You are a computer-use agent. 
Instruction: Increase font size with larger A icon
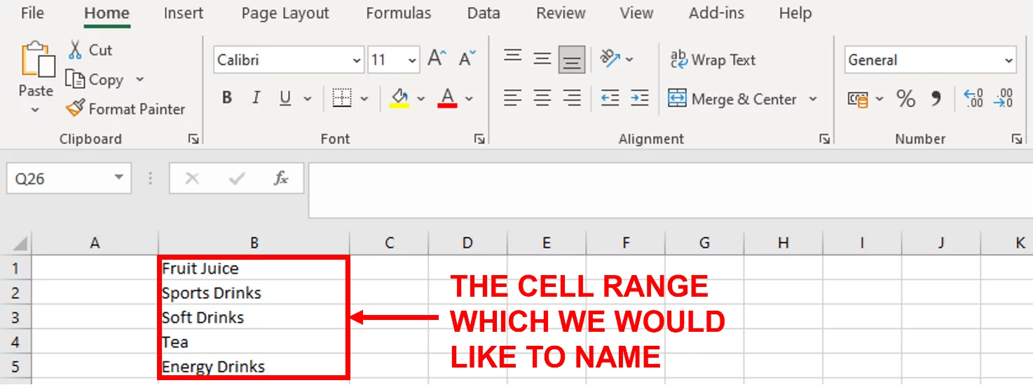pyautogui.click(x=437, y=59)
